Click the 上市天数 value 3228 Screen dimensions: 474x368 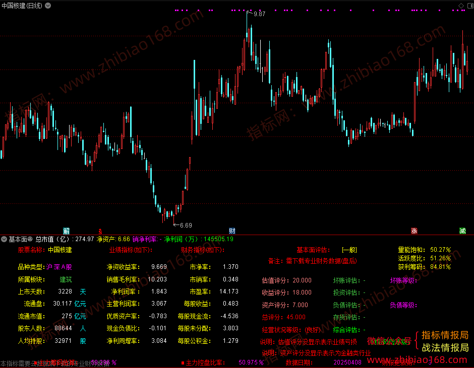(65, 291)
